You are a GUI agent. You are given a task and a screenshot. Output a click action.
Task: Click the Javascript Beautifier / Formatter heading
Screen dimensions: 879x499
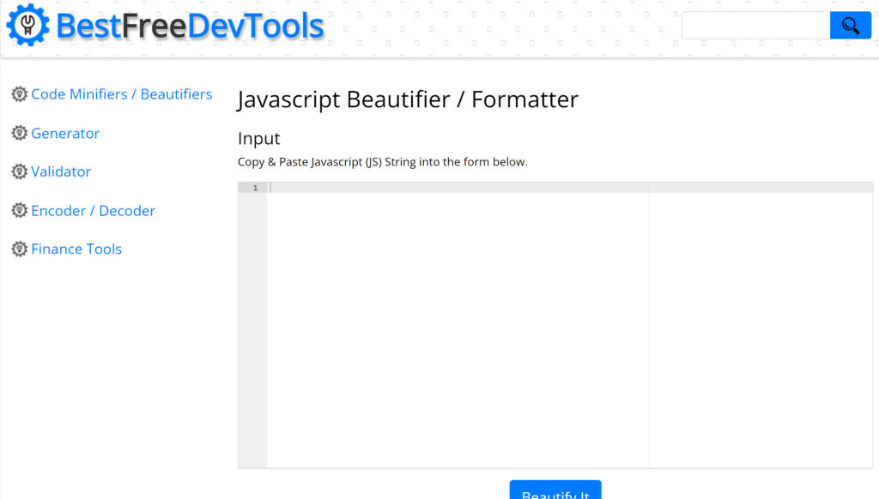[408, 99]
